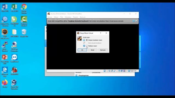Viewport: 175px width, 98px height.
Task: Launch TeamViewer from the desktop
Action: click(x=14, y=59)
